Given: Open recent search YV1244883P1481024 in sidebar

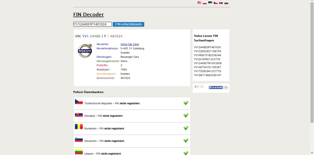Looking at the screenshot, I should pyautogui.click(x=207, y=47).
